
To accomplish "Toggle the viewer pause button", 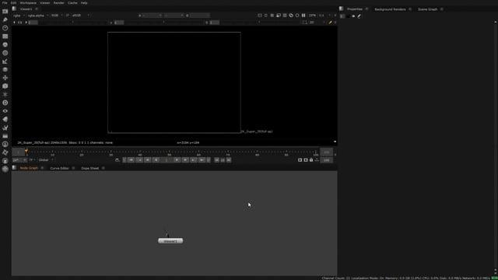I will click(x=303, y=16).
